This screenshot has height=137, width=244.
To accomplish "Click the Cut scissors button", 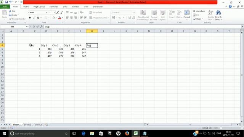I will 12,11.
